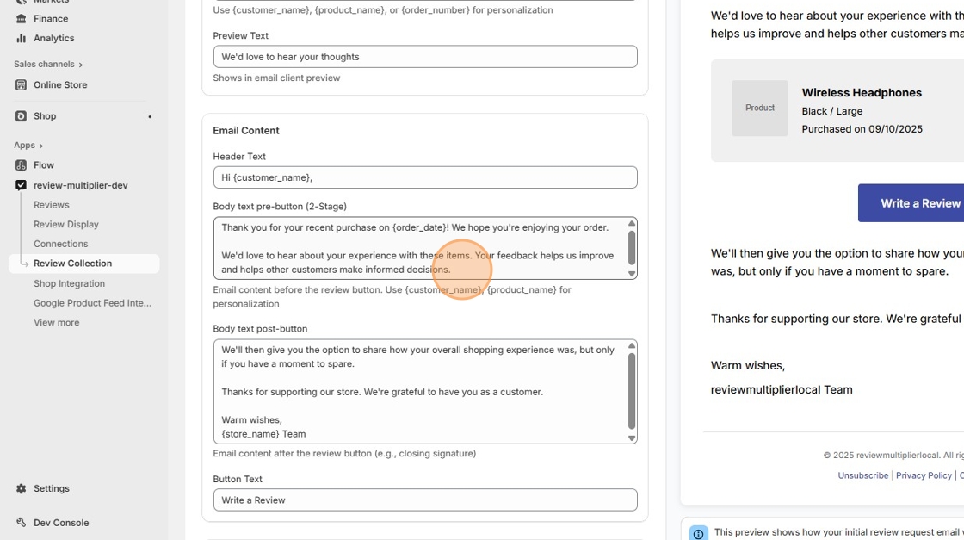Click the Dev Console wrench icon

(x=21, y=523)
